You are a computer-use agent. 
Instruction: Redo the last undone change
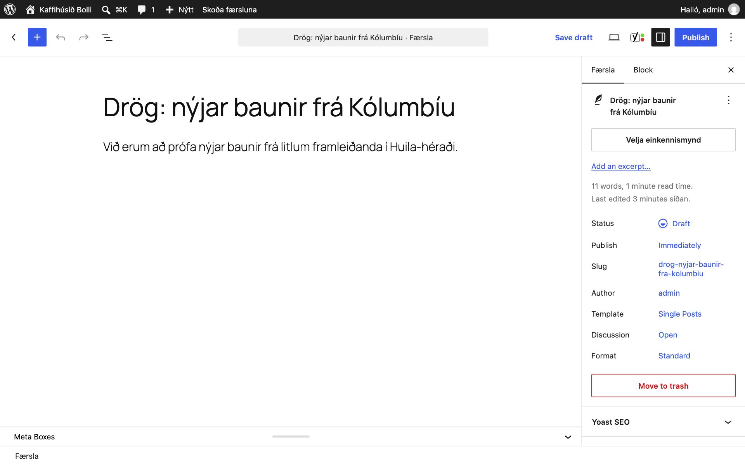tap(84, 37)
